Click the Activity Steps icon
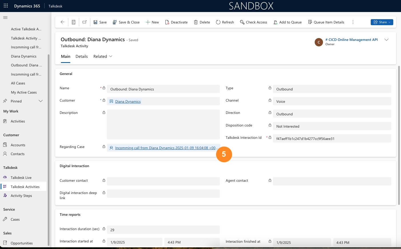Image resolution: width=401 pixels, height=249 pixels. (x=5, y=195)
